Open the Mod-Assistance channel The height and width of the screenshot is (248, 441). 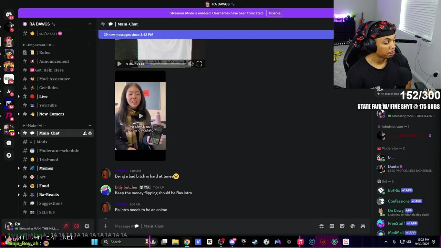pyautogui.click(x=57, y=79)
